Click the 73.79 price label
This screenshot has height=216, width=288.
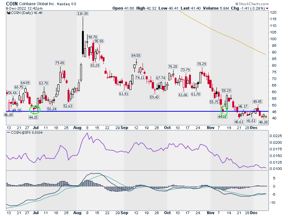[x=185, y=70]
